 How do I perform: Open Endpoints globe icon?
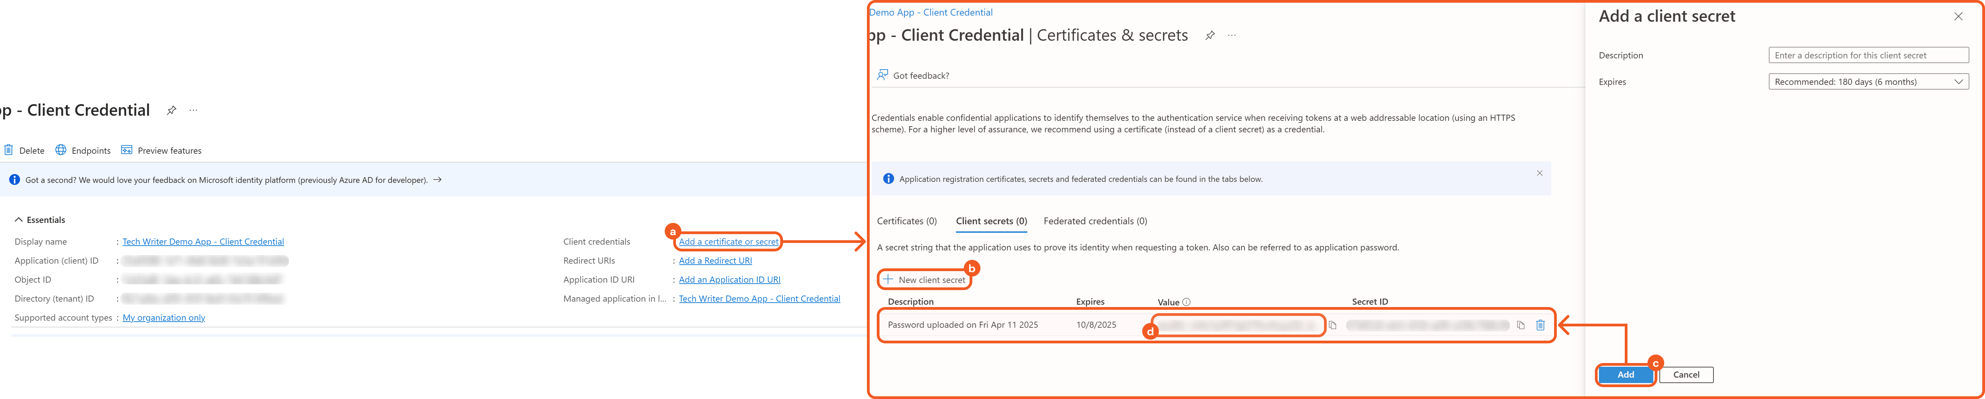click(61, 150)
